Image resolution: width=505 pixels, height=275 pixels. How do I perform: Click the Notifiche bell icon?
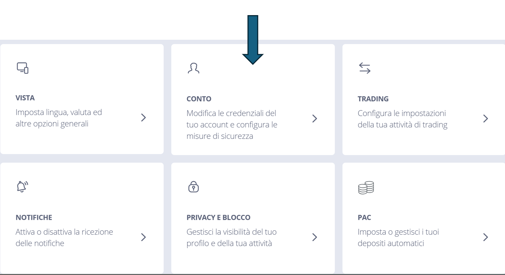tap(22, 187)
